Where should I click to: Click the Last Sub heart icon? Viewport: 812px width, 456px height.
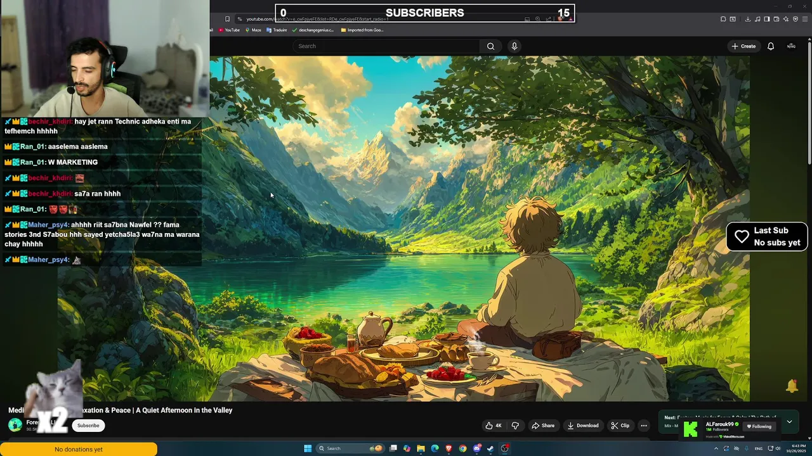(x=742, y=237)
